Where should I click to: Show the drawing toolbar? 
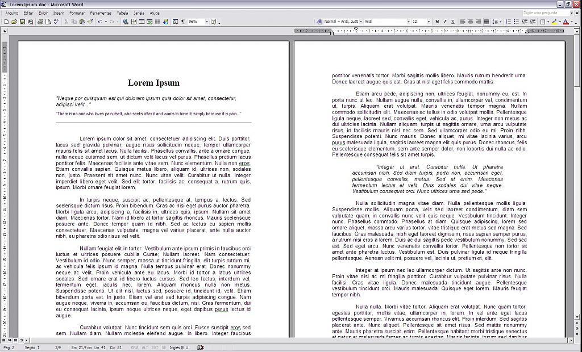(x=165, y=22)
